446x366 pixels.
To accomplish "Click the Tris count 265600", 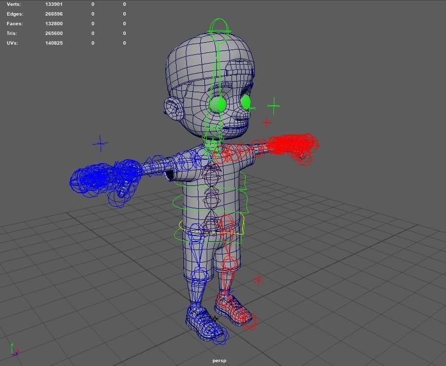I will 54,33.
